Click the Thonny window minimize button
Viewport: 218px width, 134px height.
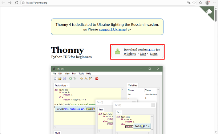point(141,69)
